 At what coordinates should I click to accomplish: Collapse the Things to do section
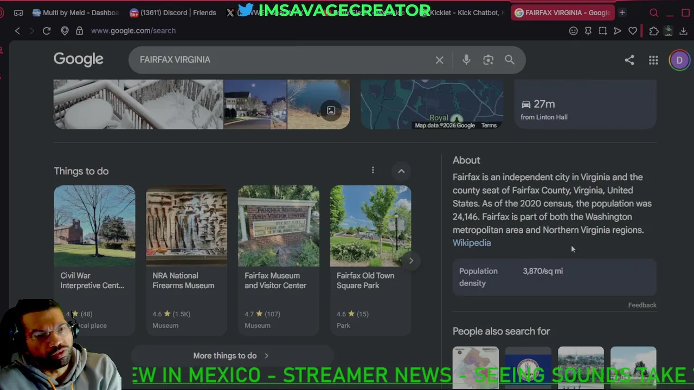[x=401, y=171]
